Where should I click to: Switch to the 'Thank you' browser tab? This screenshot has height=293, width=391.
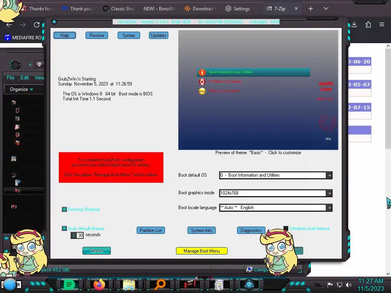click(x=79, y=8)
